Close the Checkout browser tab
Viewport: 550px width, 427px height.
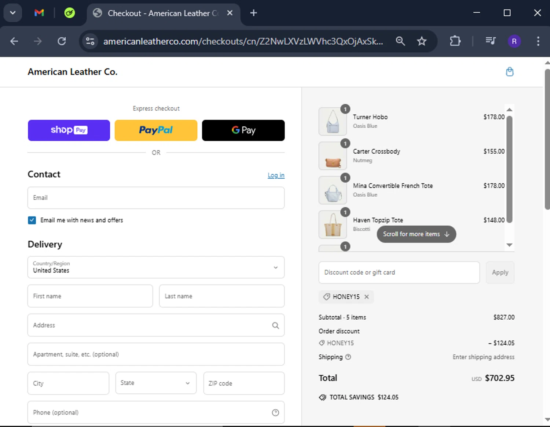click(x=230, y=13)
